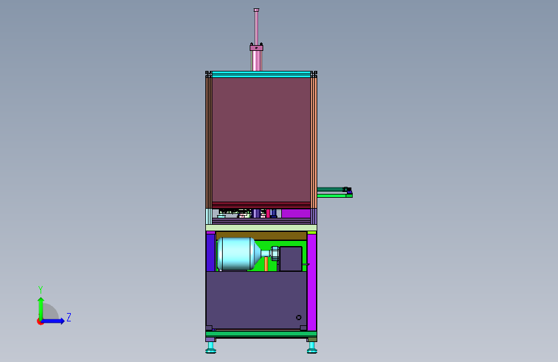Select the brown left upright profile
Screen dimensions: 558x362
(209, 142)
